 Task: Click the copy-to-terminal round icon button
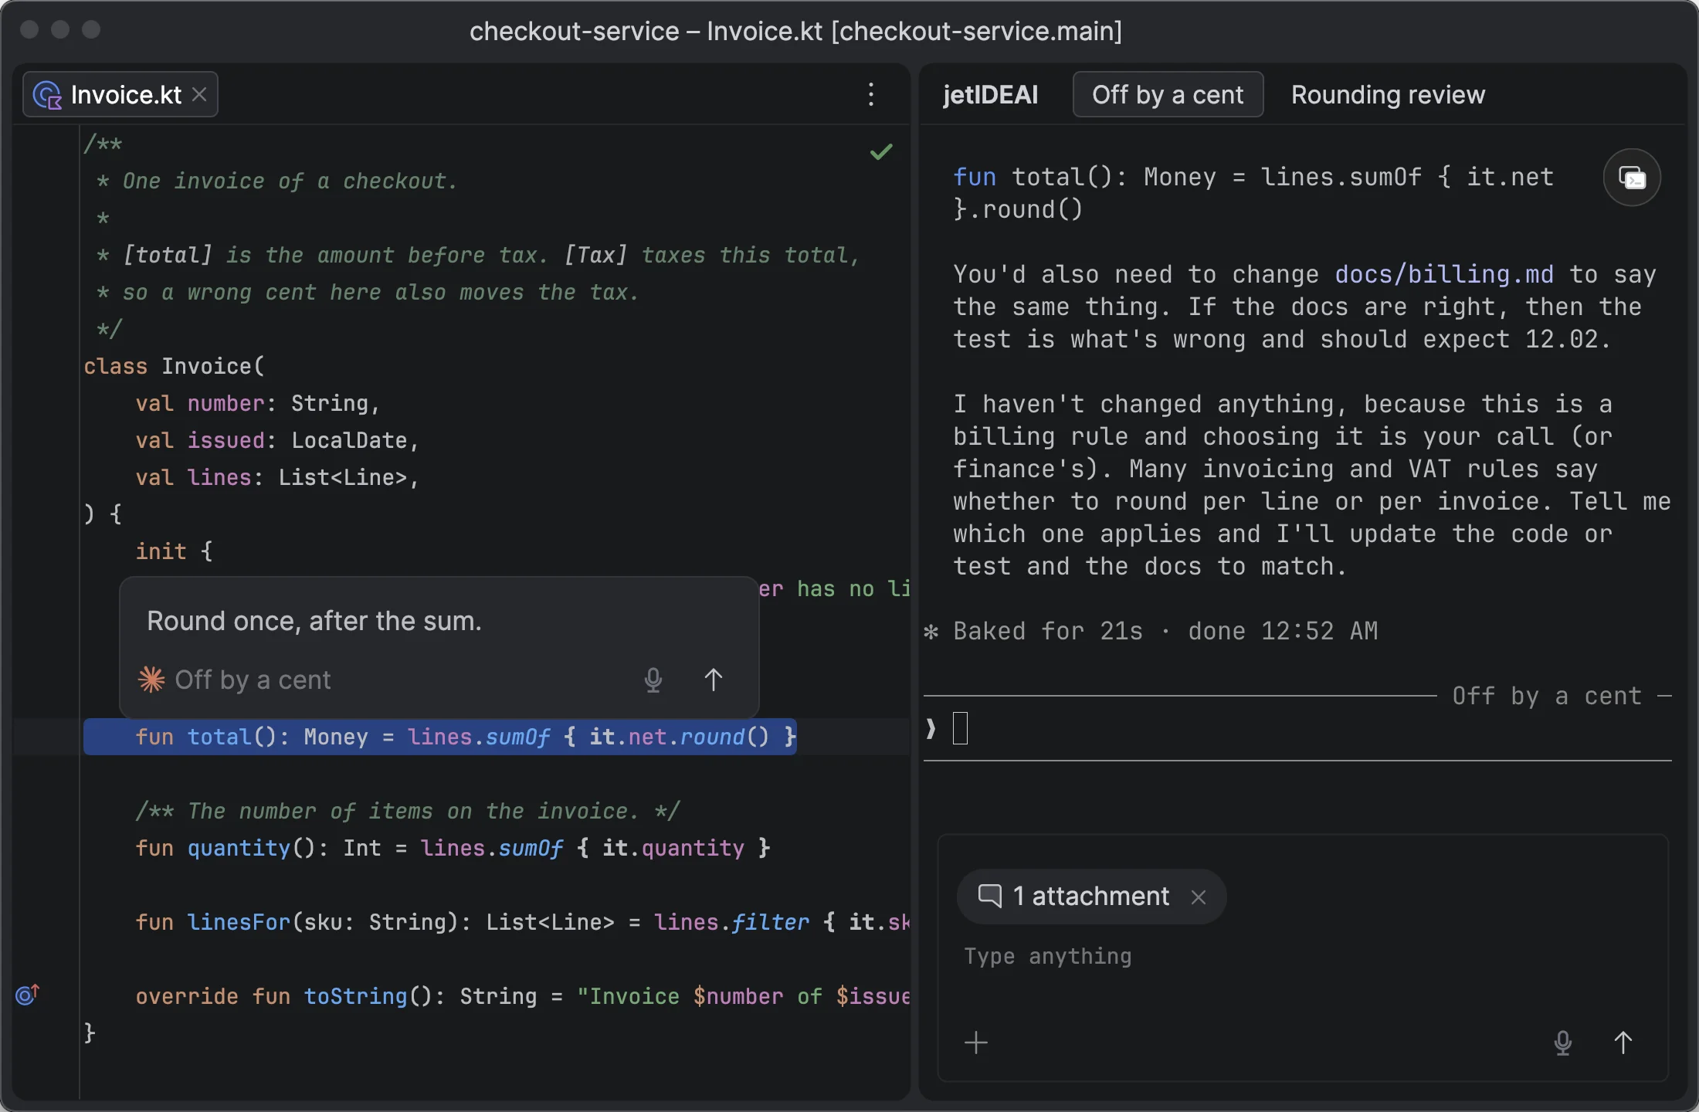[x=1632, y=178]
